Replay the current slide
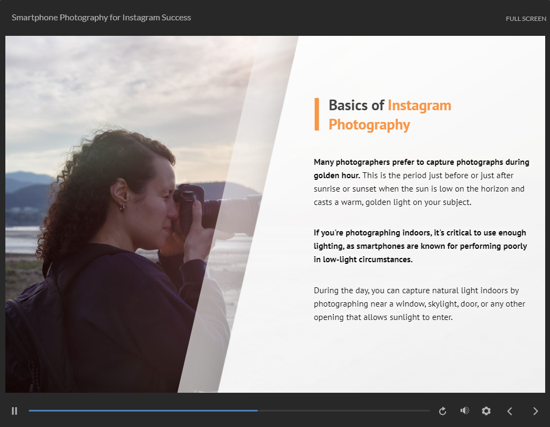Image resolution: width=550 pixels, height=427 pixels. point(442,411)
